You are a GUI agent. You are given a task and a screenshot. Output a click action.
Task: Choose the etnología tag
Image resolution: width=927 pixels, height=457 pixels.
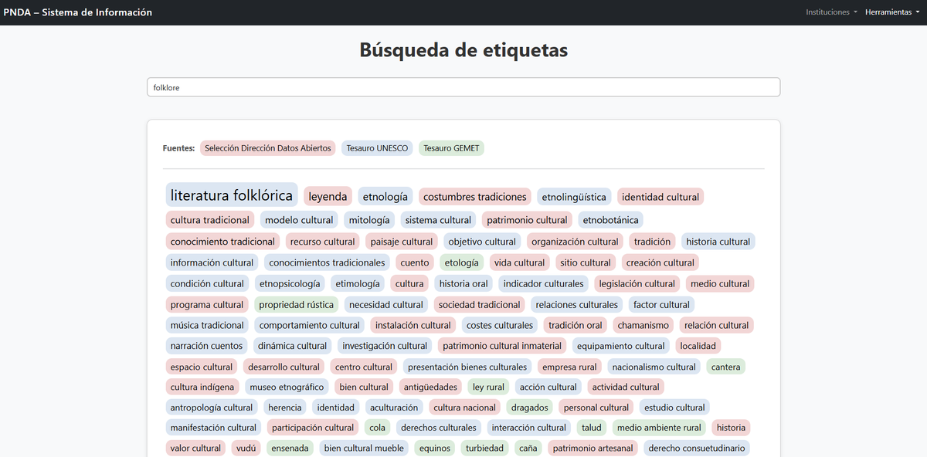(x=385, y=197)
